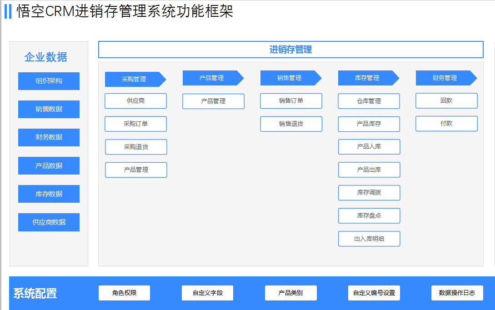Open 产品库存 module
Screen dimensions: 495x310
click(x=369, y=124)
